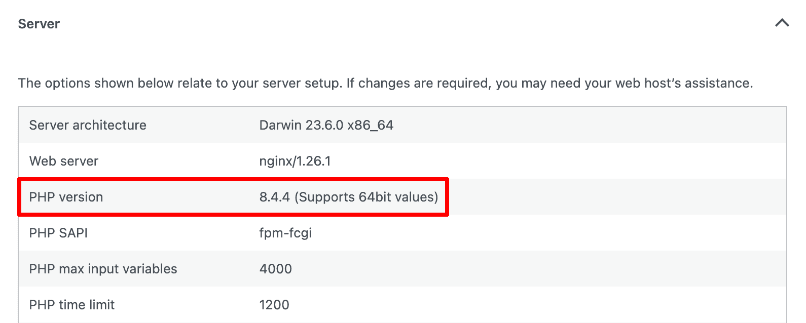Collapse the Server section chevron
Screen dimensions: 806x323
pos(782,23)
